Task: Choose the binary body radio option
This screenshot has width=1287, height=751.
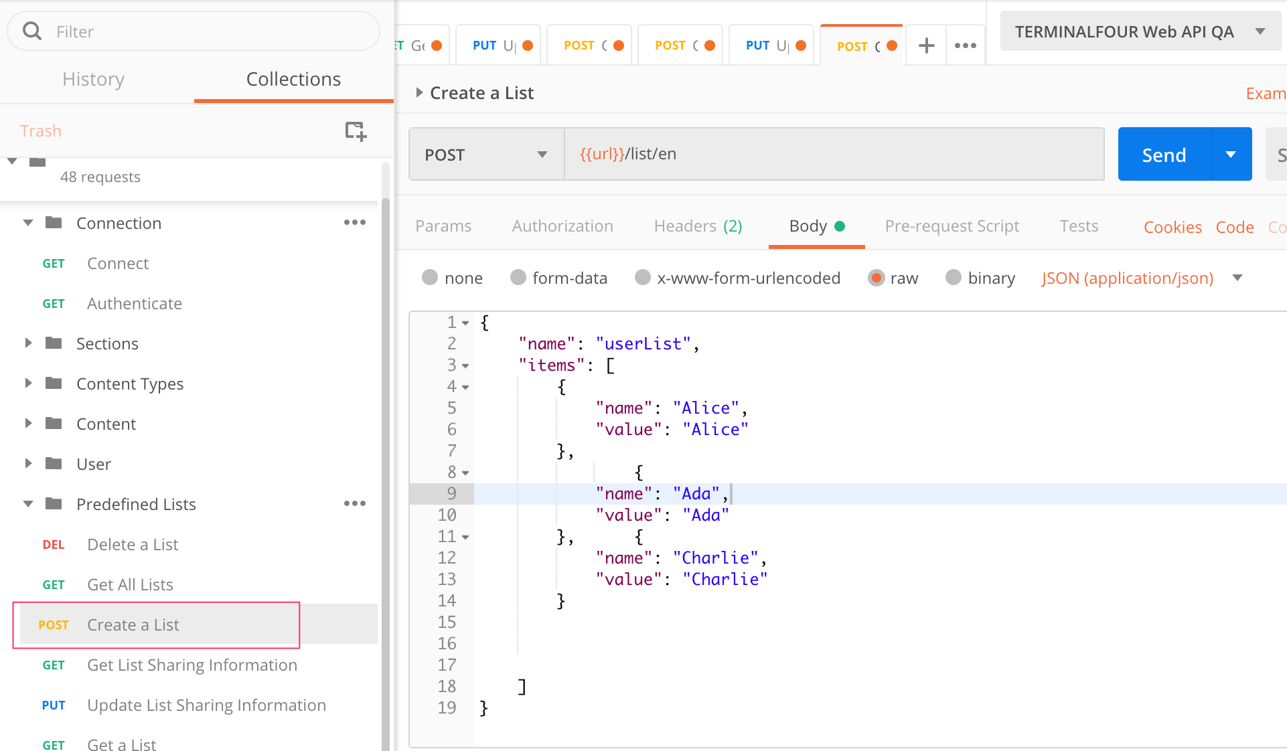Action: click(953, 278)
